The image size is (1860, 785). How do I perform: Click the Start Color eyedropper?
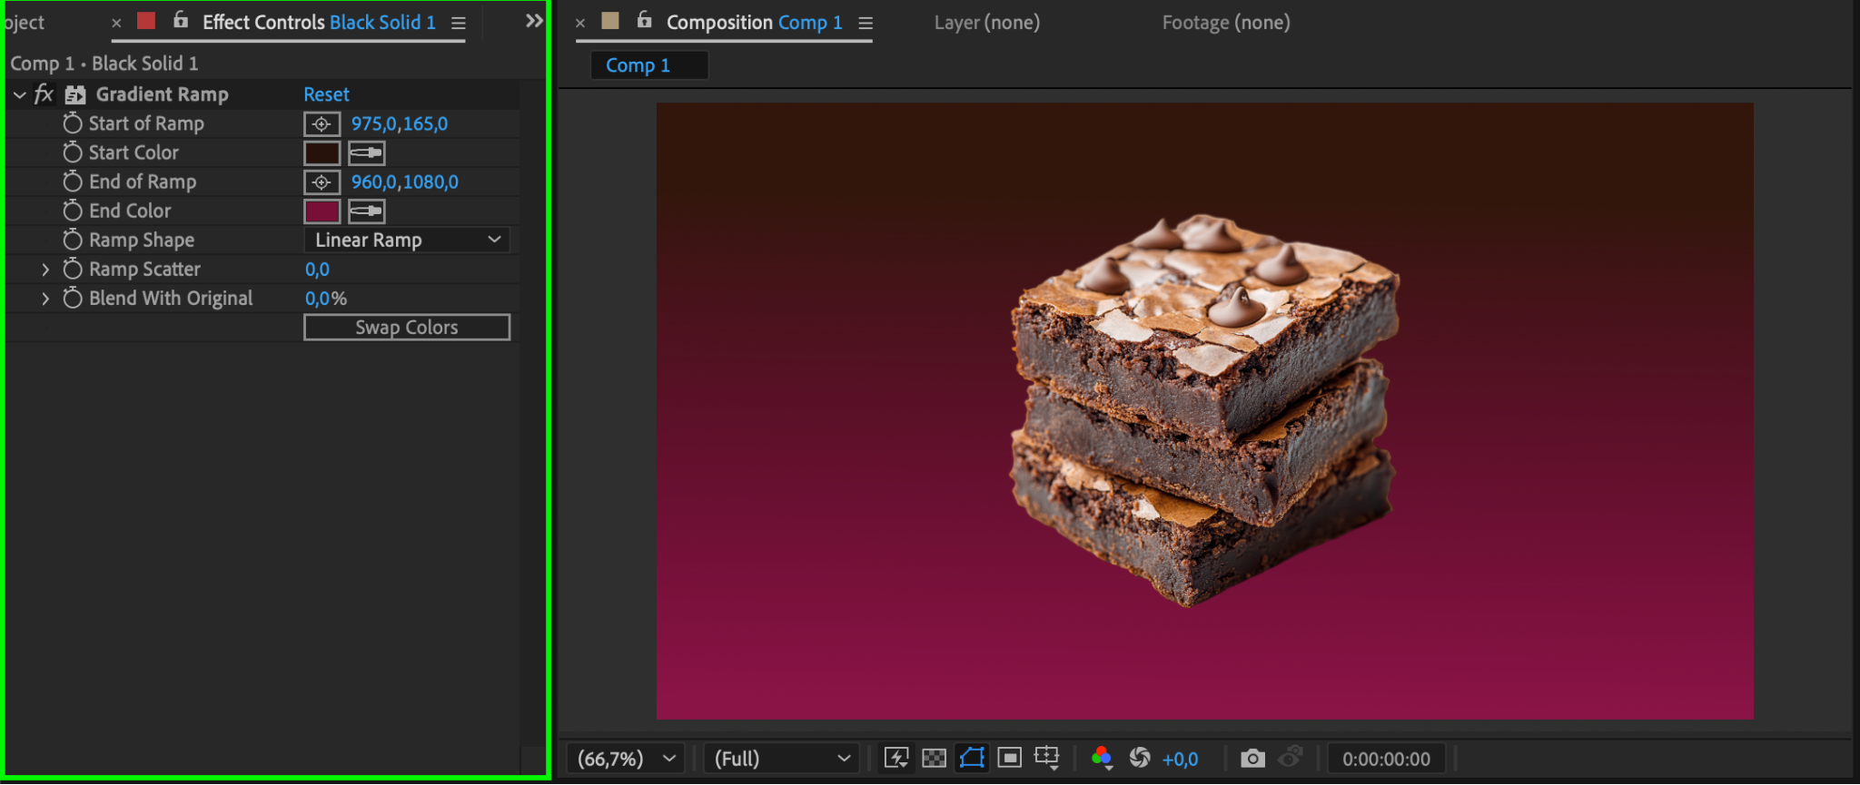[367, 153]
